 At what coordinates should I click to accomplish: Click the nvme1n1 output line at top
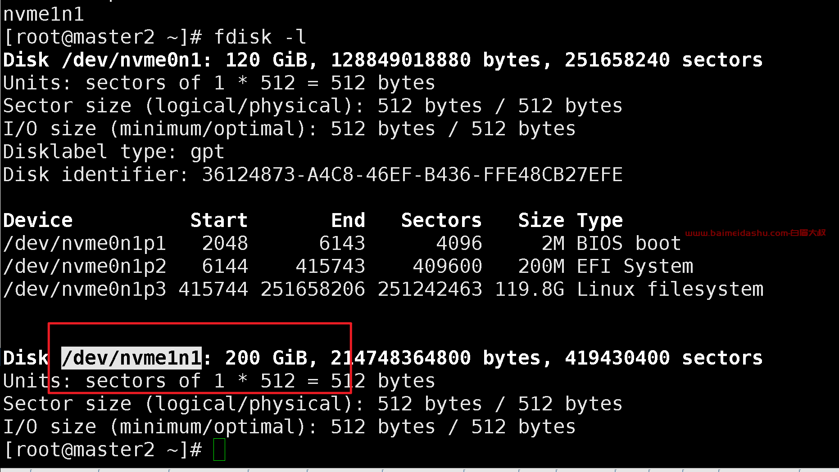click(x=44, y=14)
